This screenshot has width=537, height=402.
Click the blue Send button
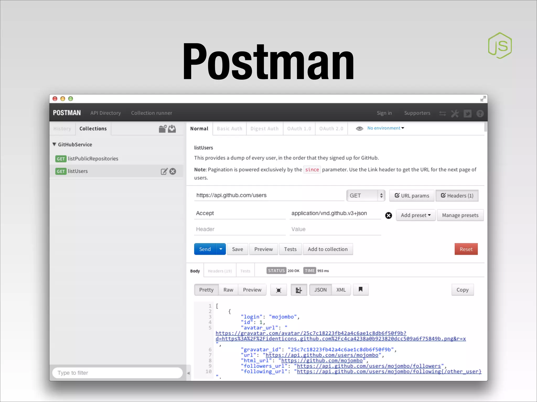click(x=205, y=249)
